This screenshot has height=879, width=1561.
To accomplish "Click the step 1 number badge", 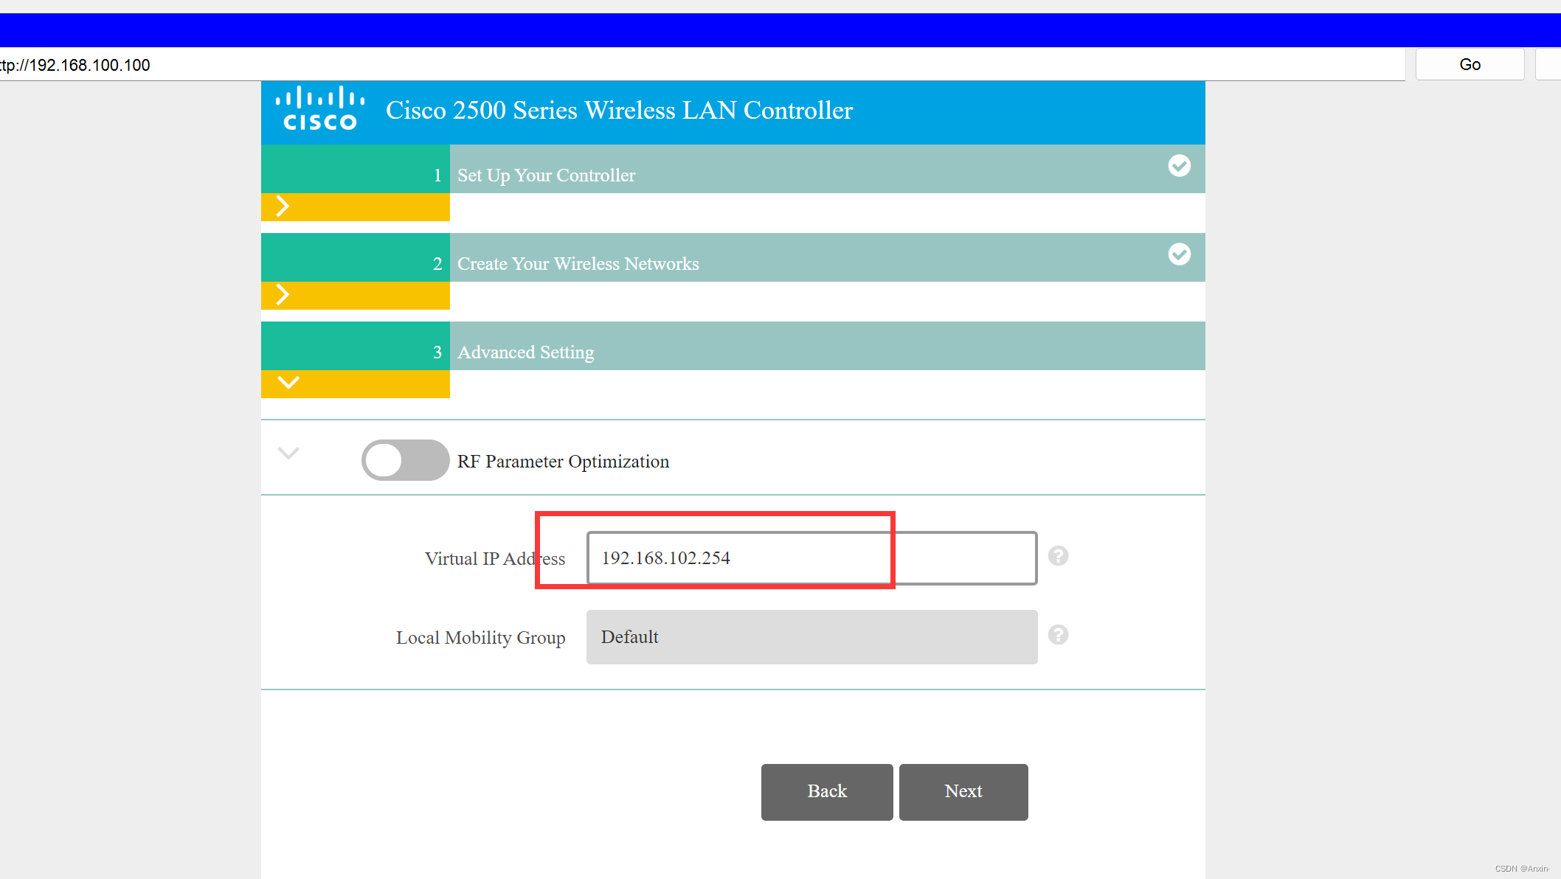I will click(438, 175).
